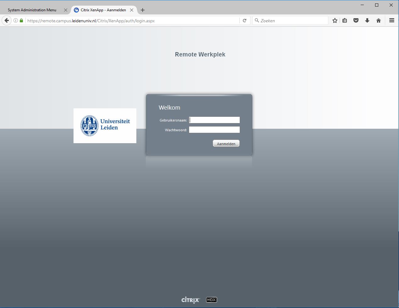Save page to Pocket icon

click(x=356, y=21)
